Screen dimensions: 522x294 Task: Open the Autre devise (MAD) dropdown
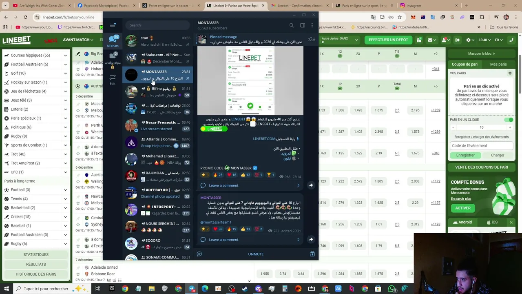[x=340, y=40]
